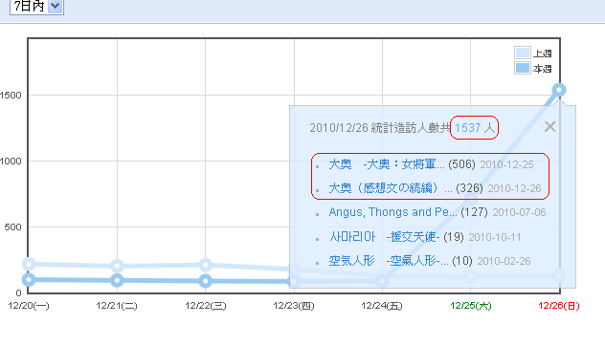Open the 大奥(感想文の続編) article link
Screen dimensions: 605x346
[391, 188]
